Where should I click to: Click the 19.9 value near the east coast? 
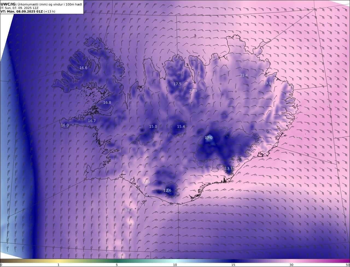pyautogui.click(x=267, y=83)
